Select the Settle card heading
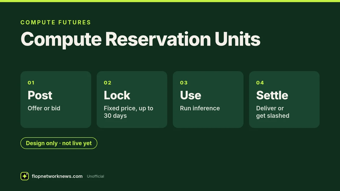340x191 pixels. point(272,95)
